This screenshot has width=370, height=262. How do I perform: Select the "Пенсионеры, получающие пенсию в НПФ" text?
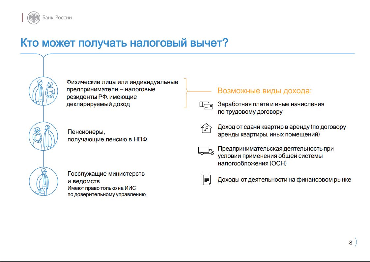point(107,136)
